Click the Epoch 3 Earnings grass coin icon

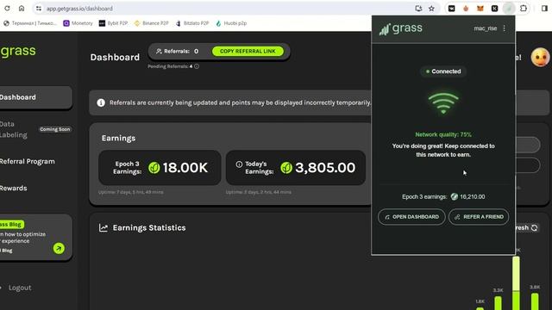point(154,168)
